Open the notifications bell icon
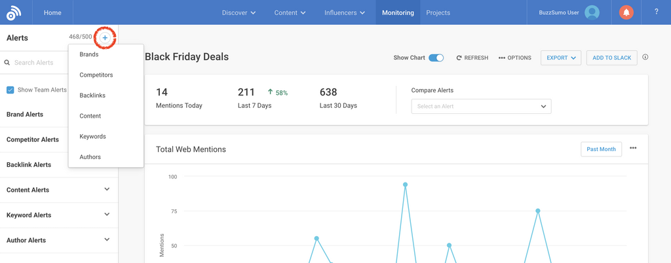671x263 pixels. click(626, 12)
